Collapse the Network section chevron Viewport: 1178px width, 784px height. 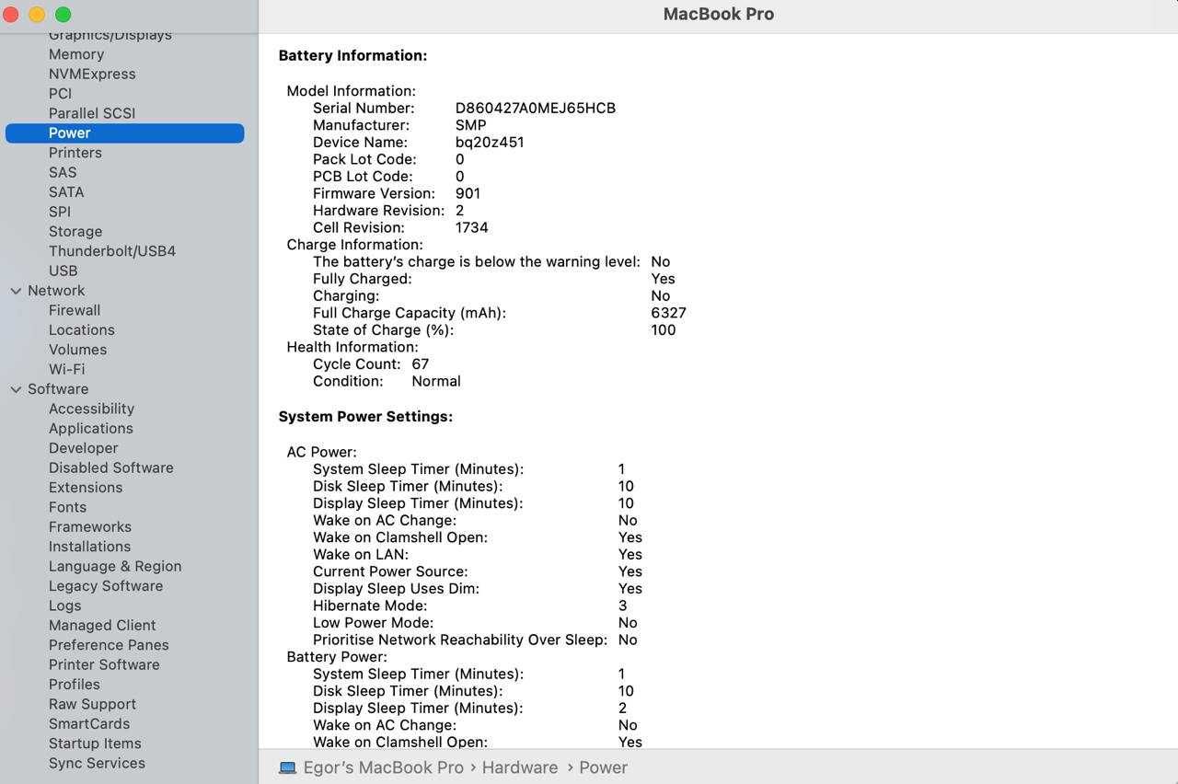16,291
